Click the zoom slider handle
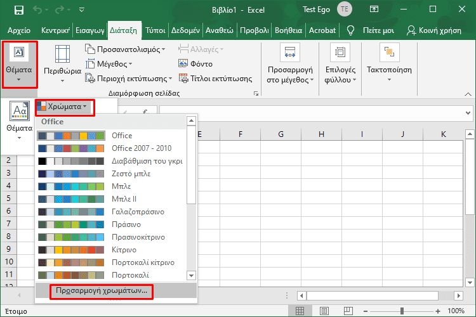Image resolution: width=476 pixels, height=317 pixels. point(402,311)
